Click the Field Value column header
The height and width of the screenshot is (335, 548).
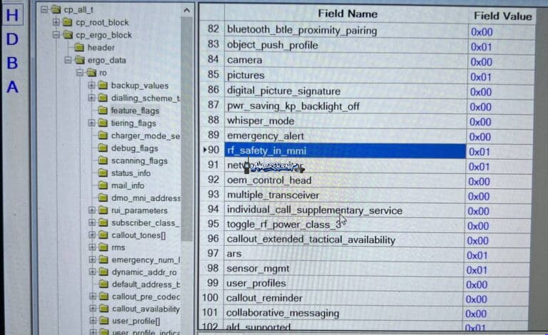point(502,16)
